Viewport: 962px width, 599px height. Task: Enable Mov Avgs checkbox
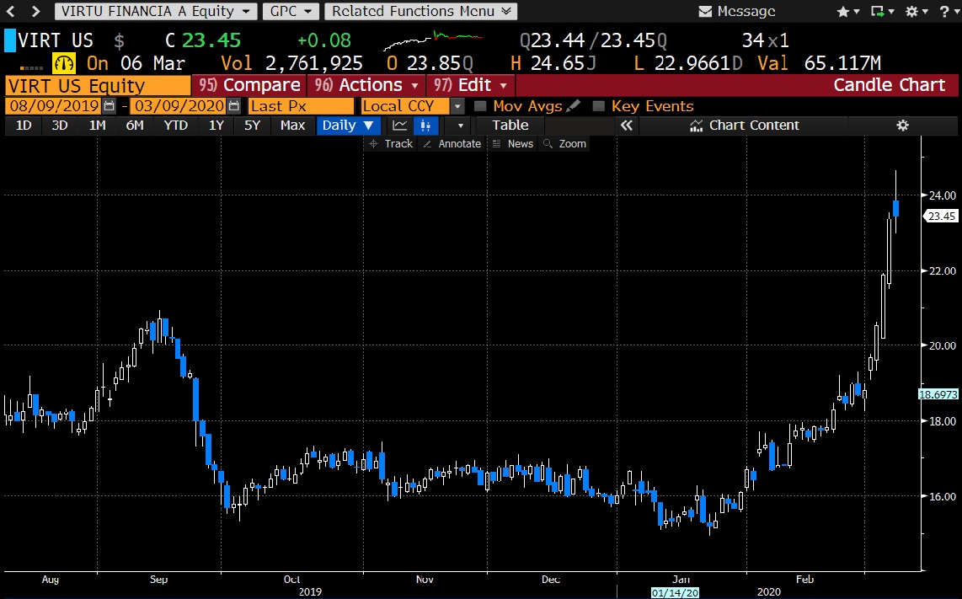[x=480, y=106]
